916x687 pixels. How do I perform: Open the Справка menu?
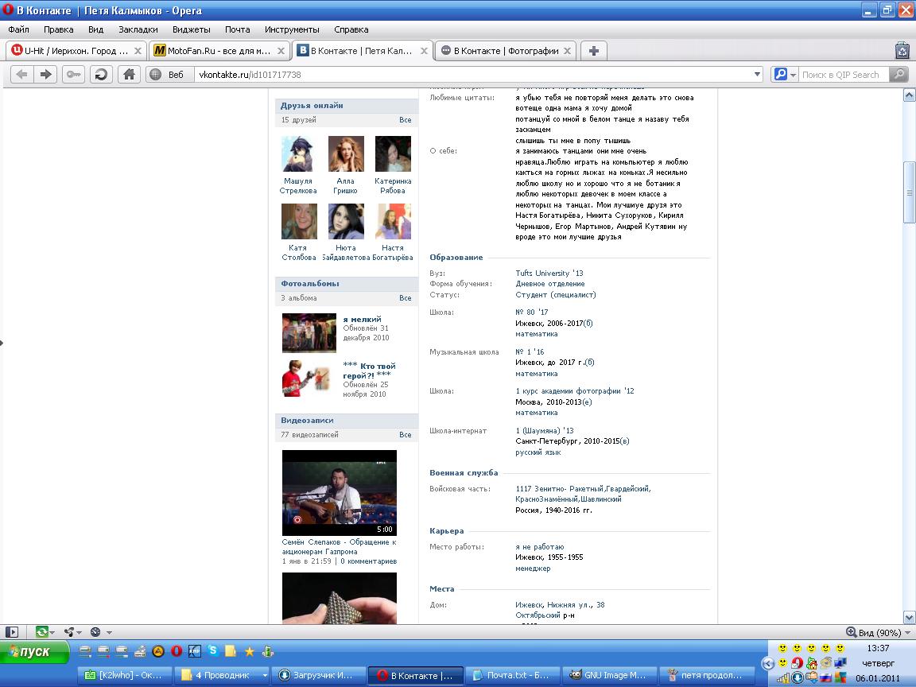[351, 29]
